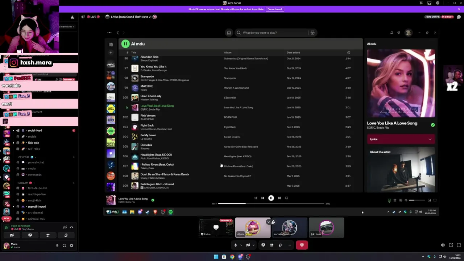Sort by duration clock column icon
This screenshot has height=261, width=464.
pos(349,53)
